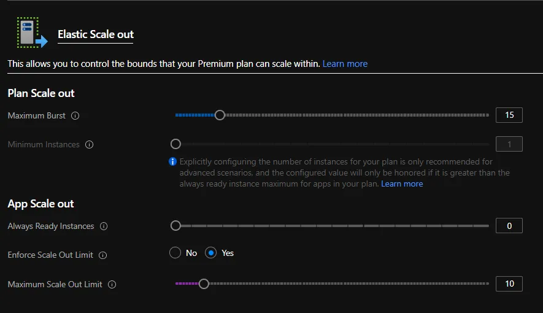Select Yes for Enforce Scale Out Limit
This screenshot has height=313, width=543.
tap(211, 253)
